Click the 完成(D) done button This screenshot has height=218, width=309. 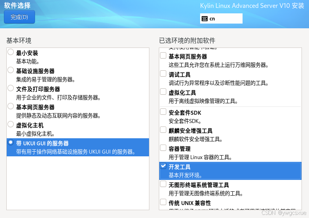click(19, 17)
